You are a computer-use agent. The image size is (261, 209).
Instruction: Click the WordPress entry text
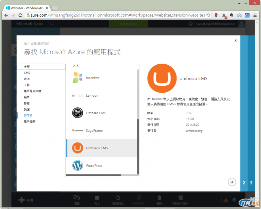click(x=94, y=166)
